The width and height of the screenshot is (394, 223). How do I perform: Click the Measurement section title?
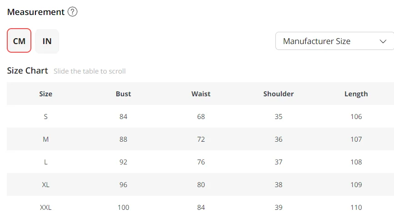(36, 12)
